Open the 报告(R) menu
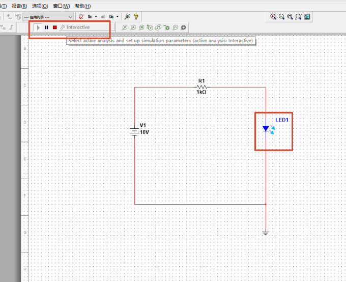The image size is (346, 282). click(19, 6)
